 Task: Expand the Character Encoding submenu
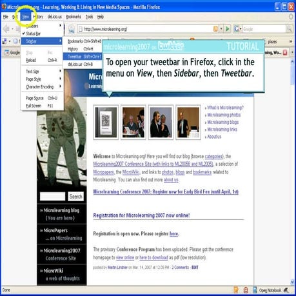42,87
